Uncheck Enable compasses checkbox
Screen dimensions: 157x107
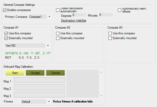(x=5, y=10)
